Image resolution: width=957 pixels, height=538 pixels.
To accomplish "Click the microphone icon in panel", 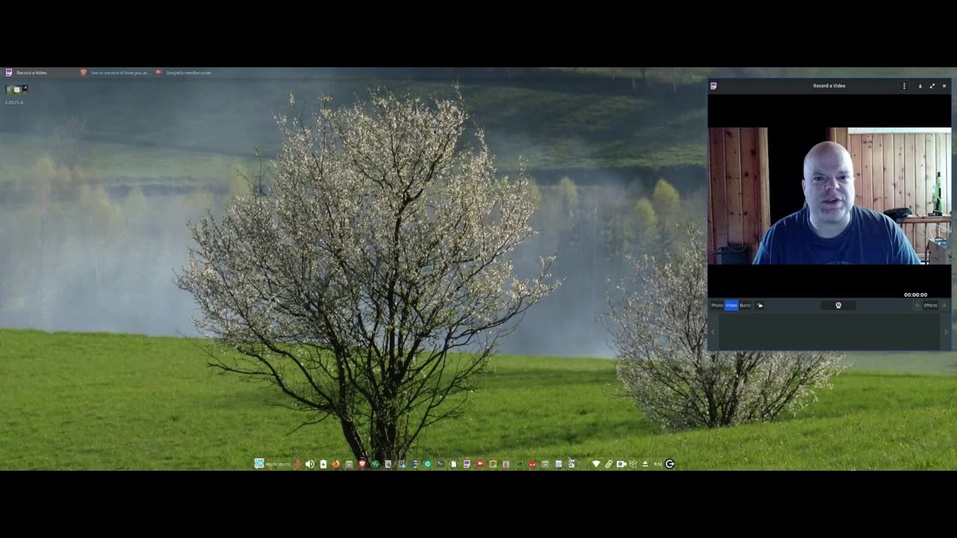I will click(298, 464).
